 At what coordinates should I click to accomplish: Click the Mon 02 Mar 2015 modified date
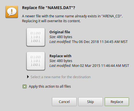pos(101,66)
